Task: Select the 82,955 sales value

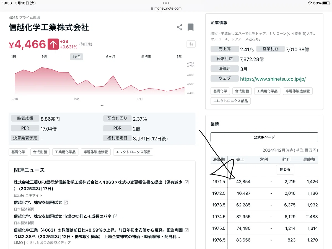Action: 243,217
